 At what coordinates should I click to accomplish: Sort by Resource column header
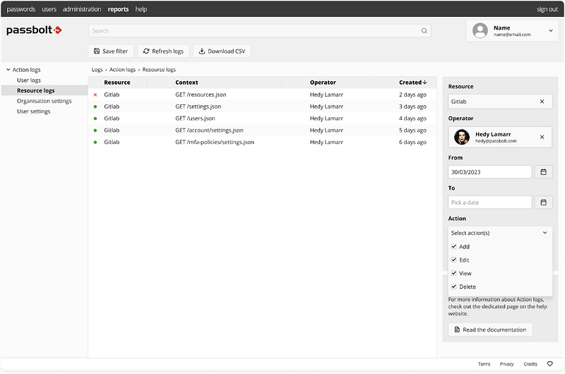click(117, 83)
